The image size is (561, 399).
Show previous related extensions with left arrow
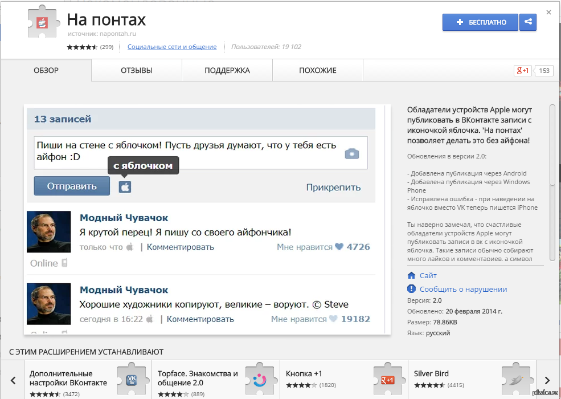pos(13,380)
